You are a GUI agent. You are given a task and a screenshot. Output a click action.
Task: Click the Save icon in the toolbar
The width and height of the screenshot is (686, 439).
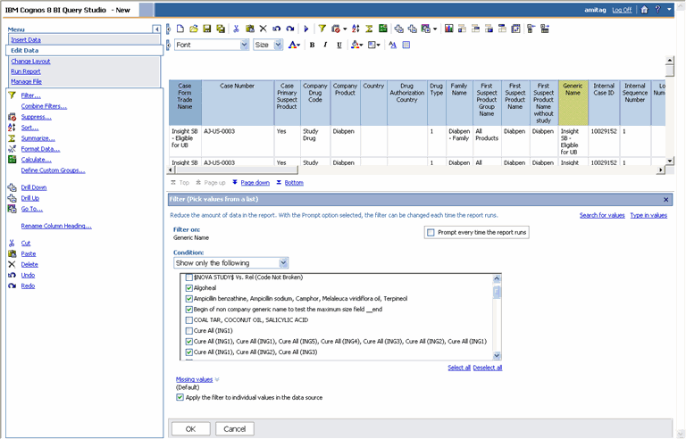pyautogui.click(x=207, y=29)
